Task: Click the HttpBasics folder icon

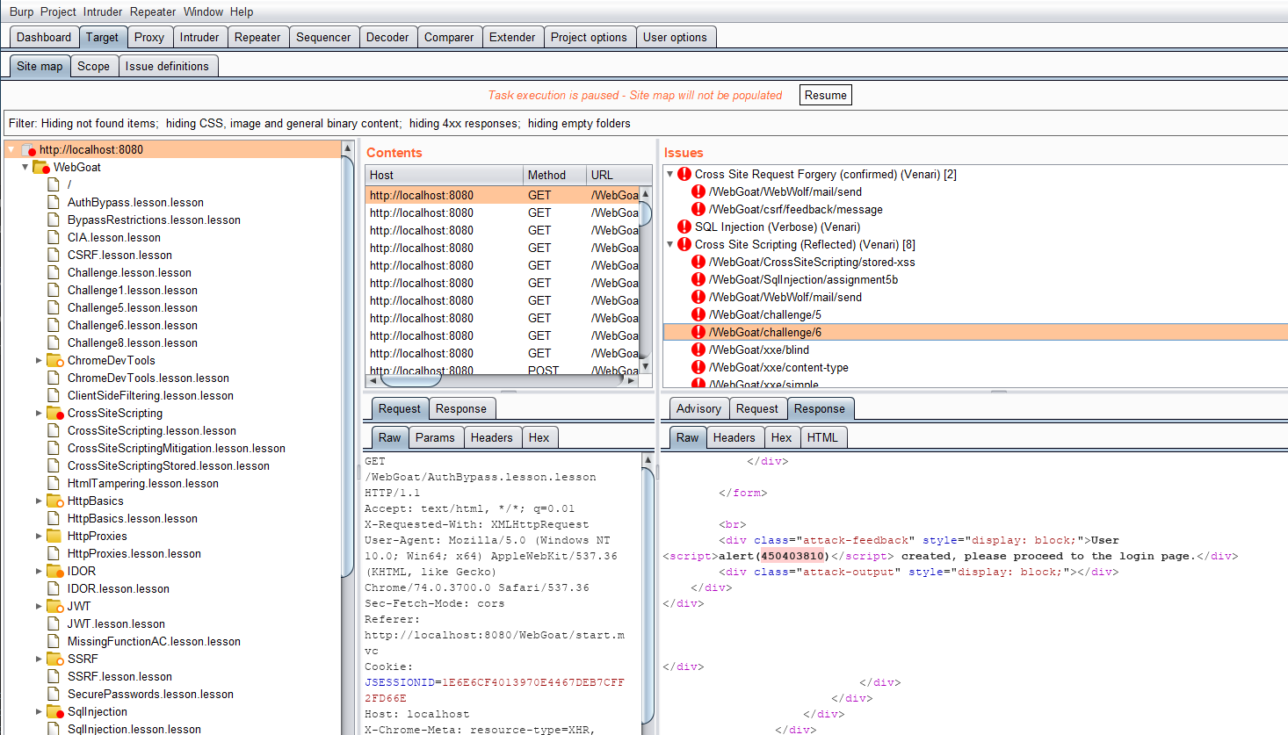Action: click(54, 501)
